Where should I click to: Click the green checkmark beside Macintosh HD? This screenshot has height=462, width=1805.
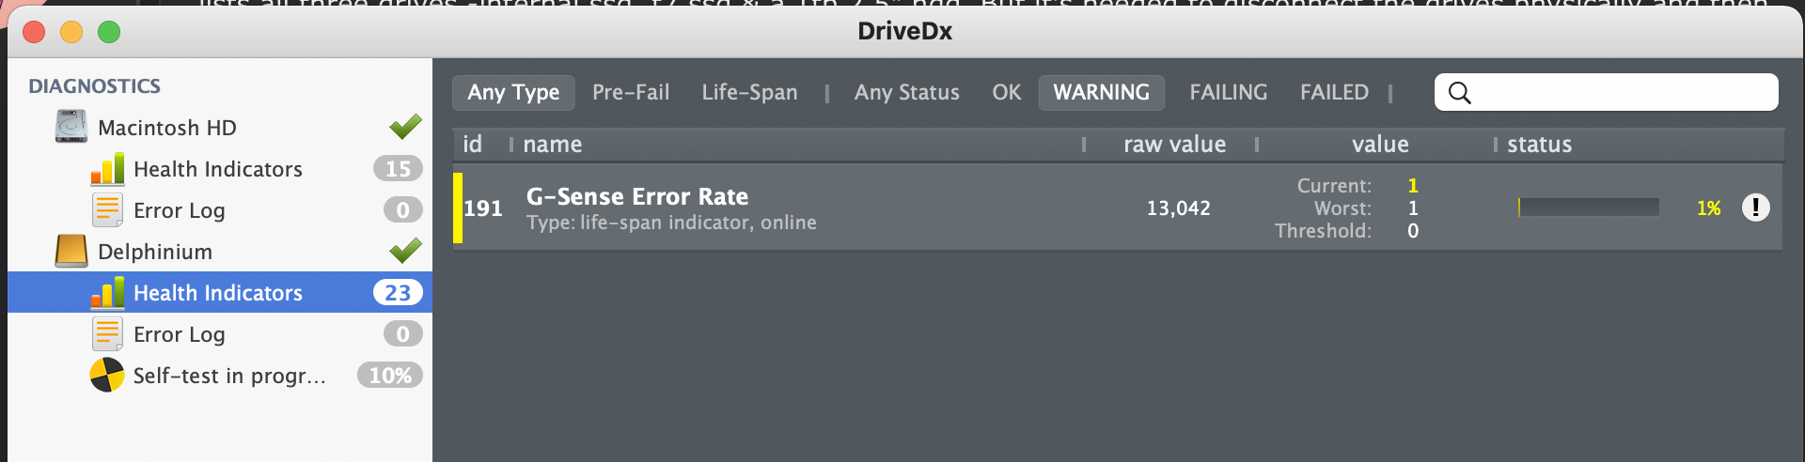click(405, 126)
